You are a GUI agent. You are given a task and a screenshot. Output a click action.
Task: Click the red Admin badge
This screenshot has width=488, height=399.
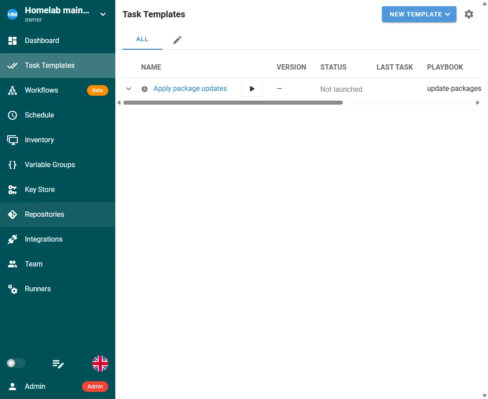95,387
